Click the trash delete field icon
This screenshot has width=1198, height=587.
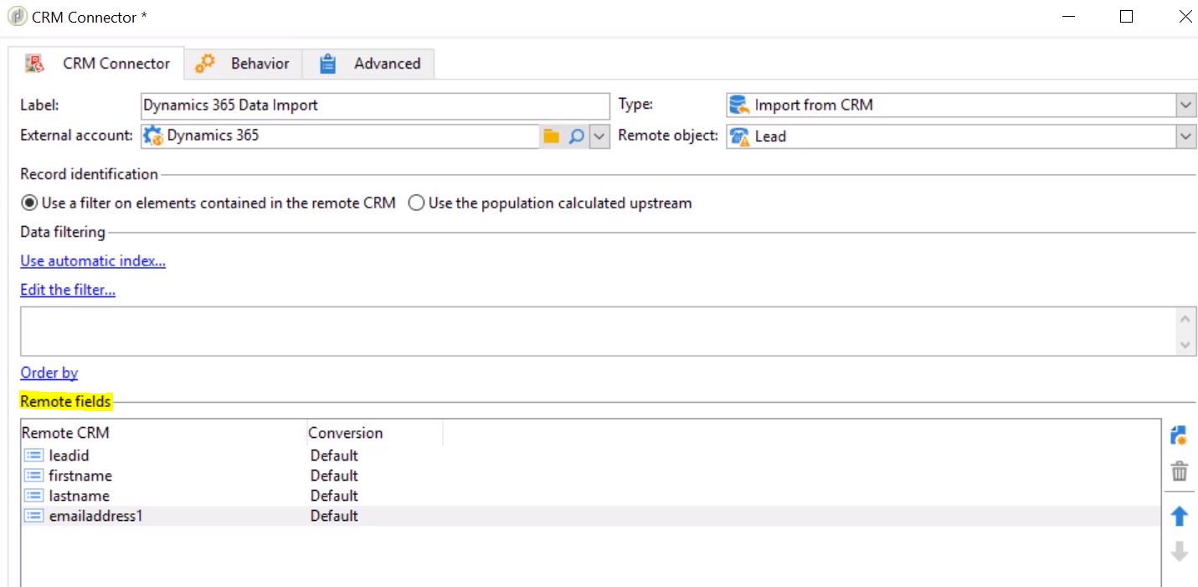(1179, 472)
